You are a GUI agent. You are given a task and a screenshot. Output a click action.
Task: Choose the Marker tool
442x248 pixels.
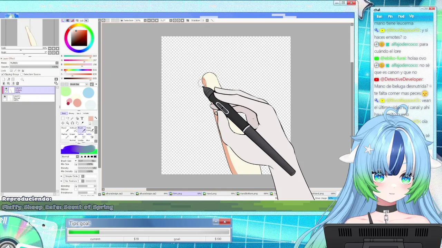coord(65,136)
